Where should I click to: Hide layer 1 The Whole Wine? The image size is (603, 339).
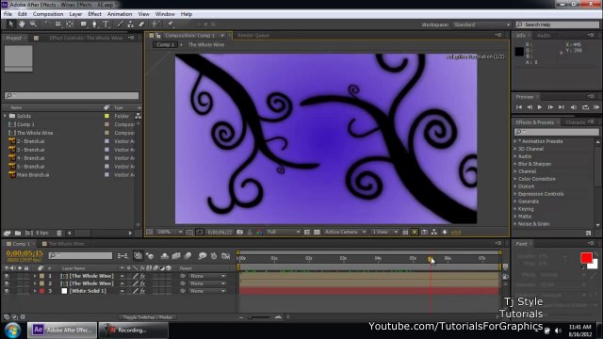(x=7, y=276)
